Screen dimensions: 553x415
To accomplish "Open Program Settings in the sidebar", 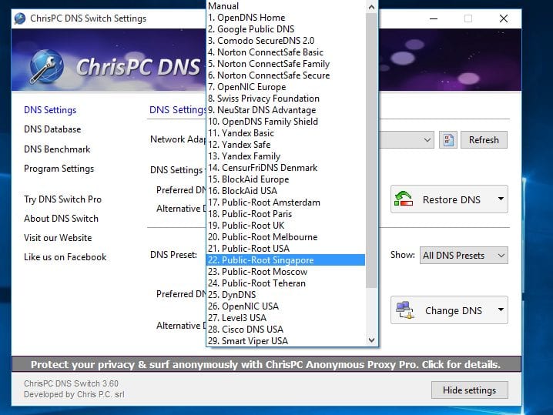I will click(x=59, y=169).
